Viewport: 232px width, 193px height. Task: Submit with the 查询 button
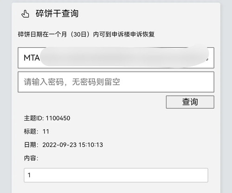point(190,102)
